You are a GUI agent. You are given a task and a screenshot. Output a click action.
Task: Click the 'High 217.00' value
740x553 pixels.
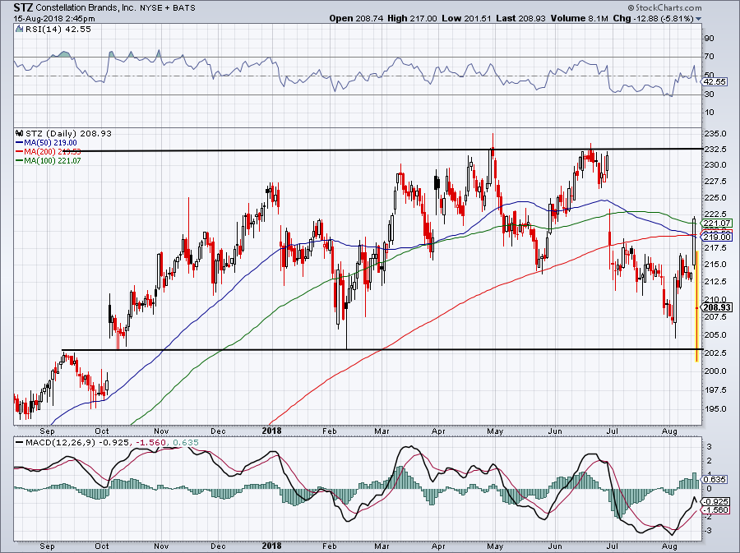[x=412, y=18]
